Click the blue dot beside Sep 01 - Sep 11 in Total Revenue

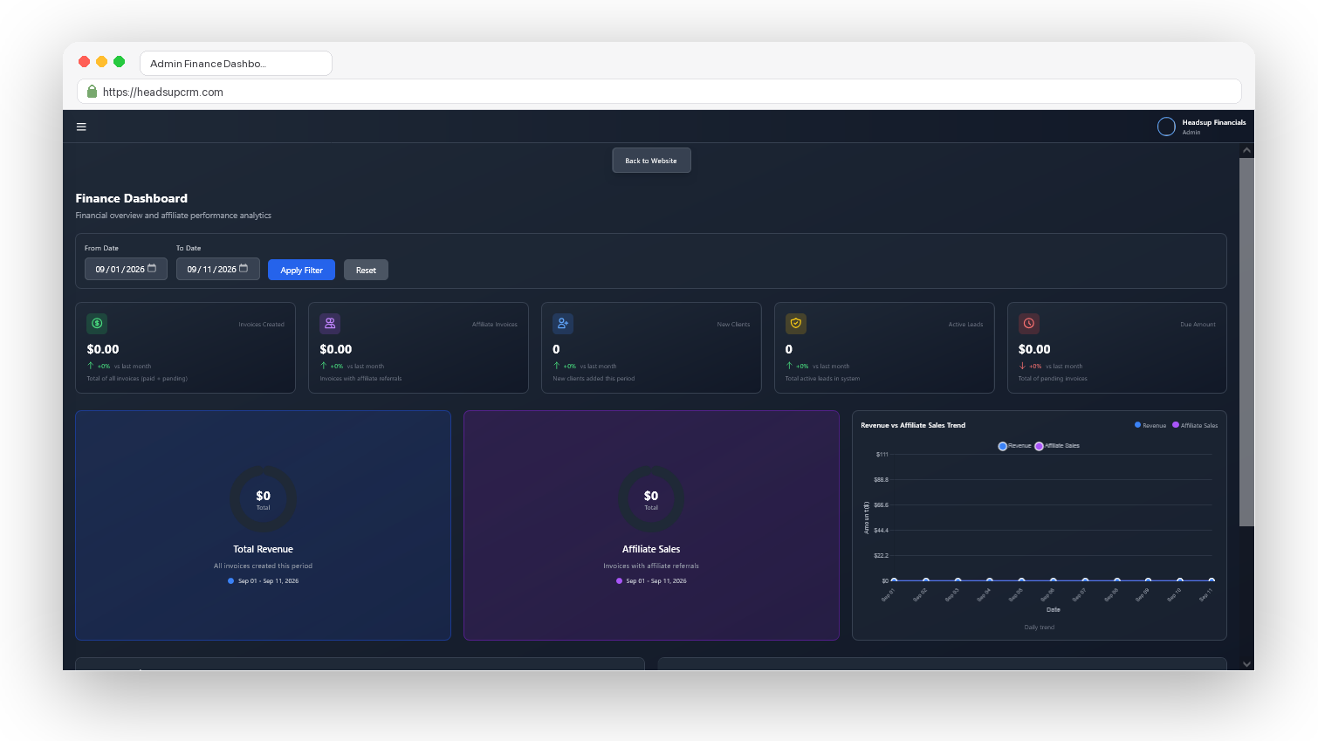point(230,580)
